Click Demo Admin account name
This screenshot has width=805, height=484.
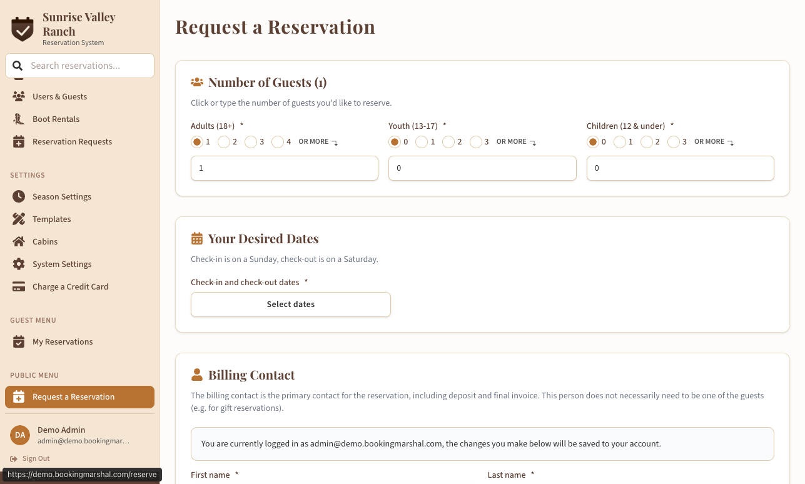[x=61, y=430]
